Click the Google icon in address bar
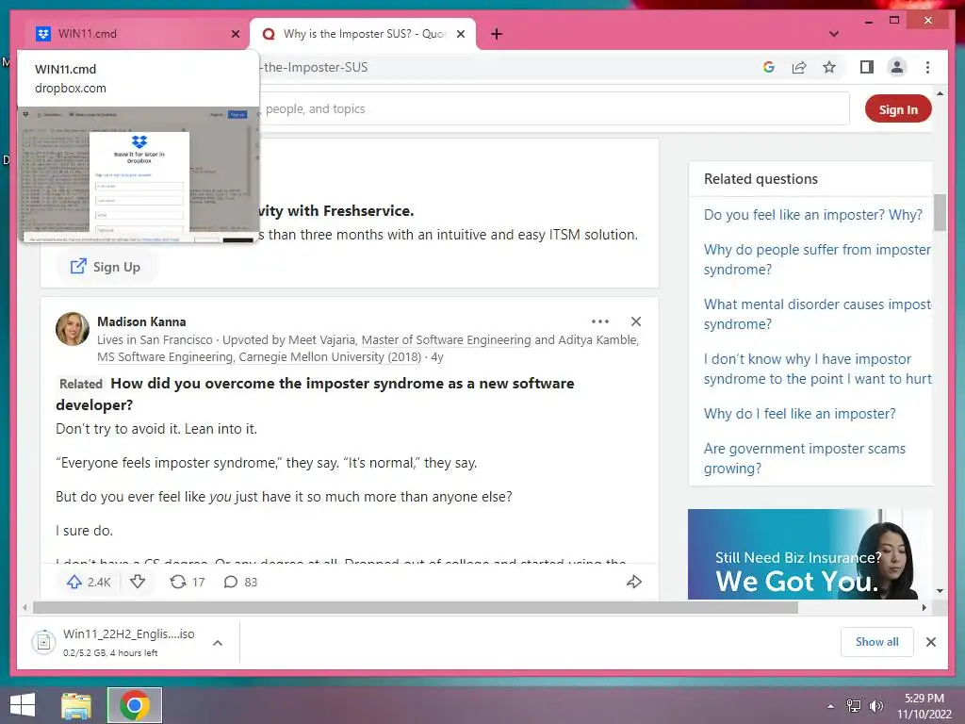965x724 pixels. (769, 67)
